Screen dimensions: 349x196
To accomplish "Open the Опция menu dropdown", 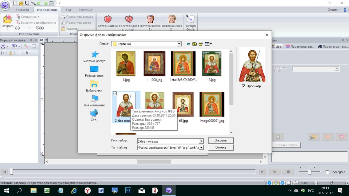I will pos(334,10).
